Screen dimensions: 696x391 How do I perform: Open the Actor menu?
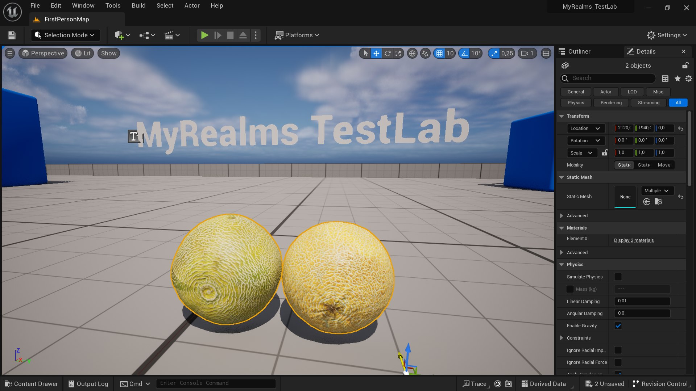[192, 5]
